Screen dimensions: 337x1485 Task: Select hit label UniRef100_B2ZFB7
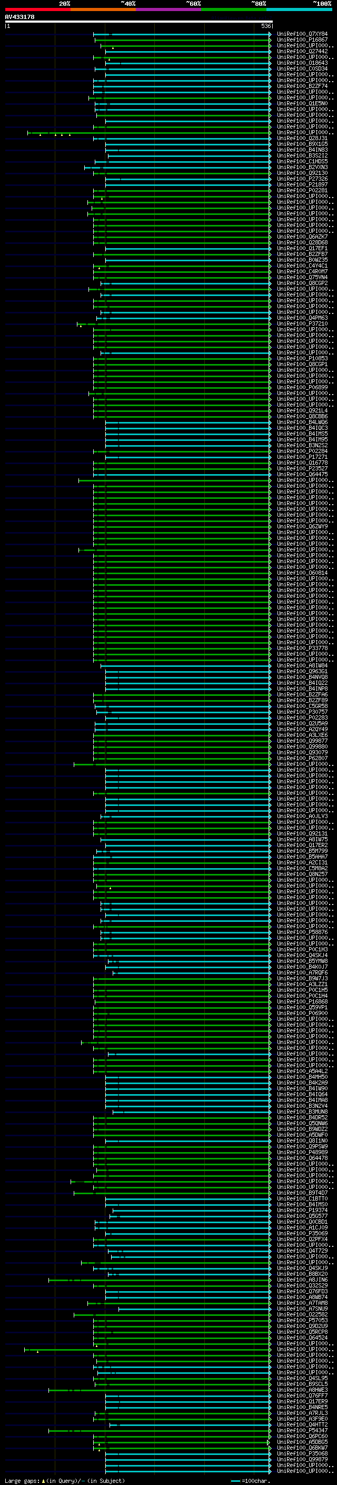pyautogui.click(x=302, y=254)
